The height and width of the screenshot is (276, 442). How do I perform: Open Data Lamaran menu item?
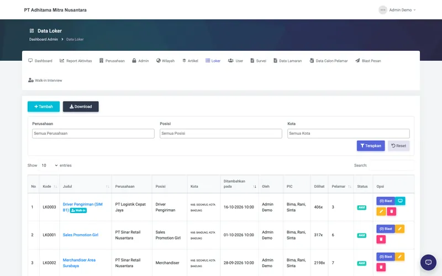pos(287,61)
